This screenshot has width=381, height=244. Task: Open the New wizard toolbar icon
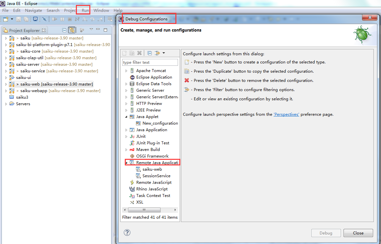coord(6,19)
